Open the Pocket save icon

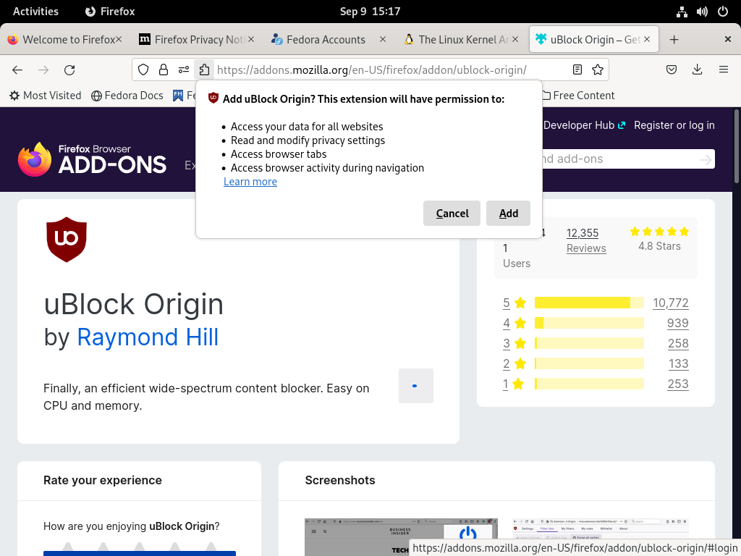[671, 70]
